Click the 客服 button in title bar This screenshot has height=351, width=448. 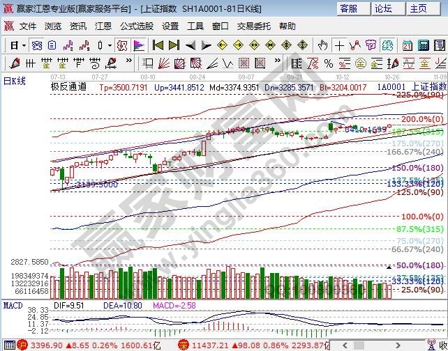[348, 8]
